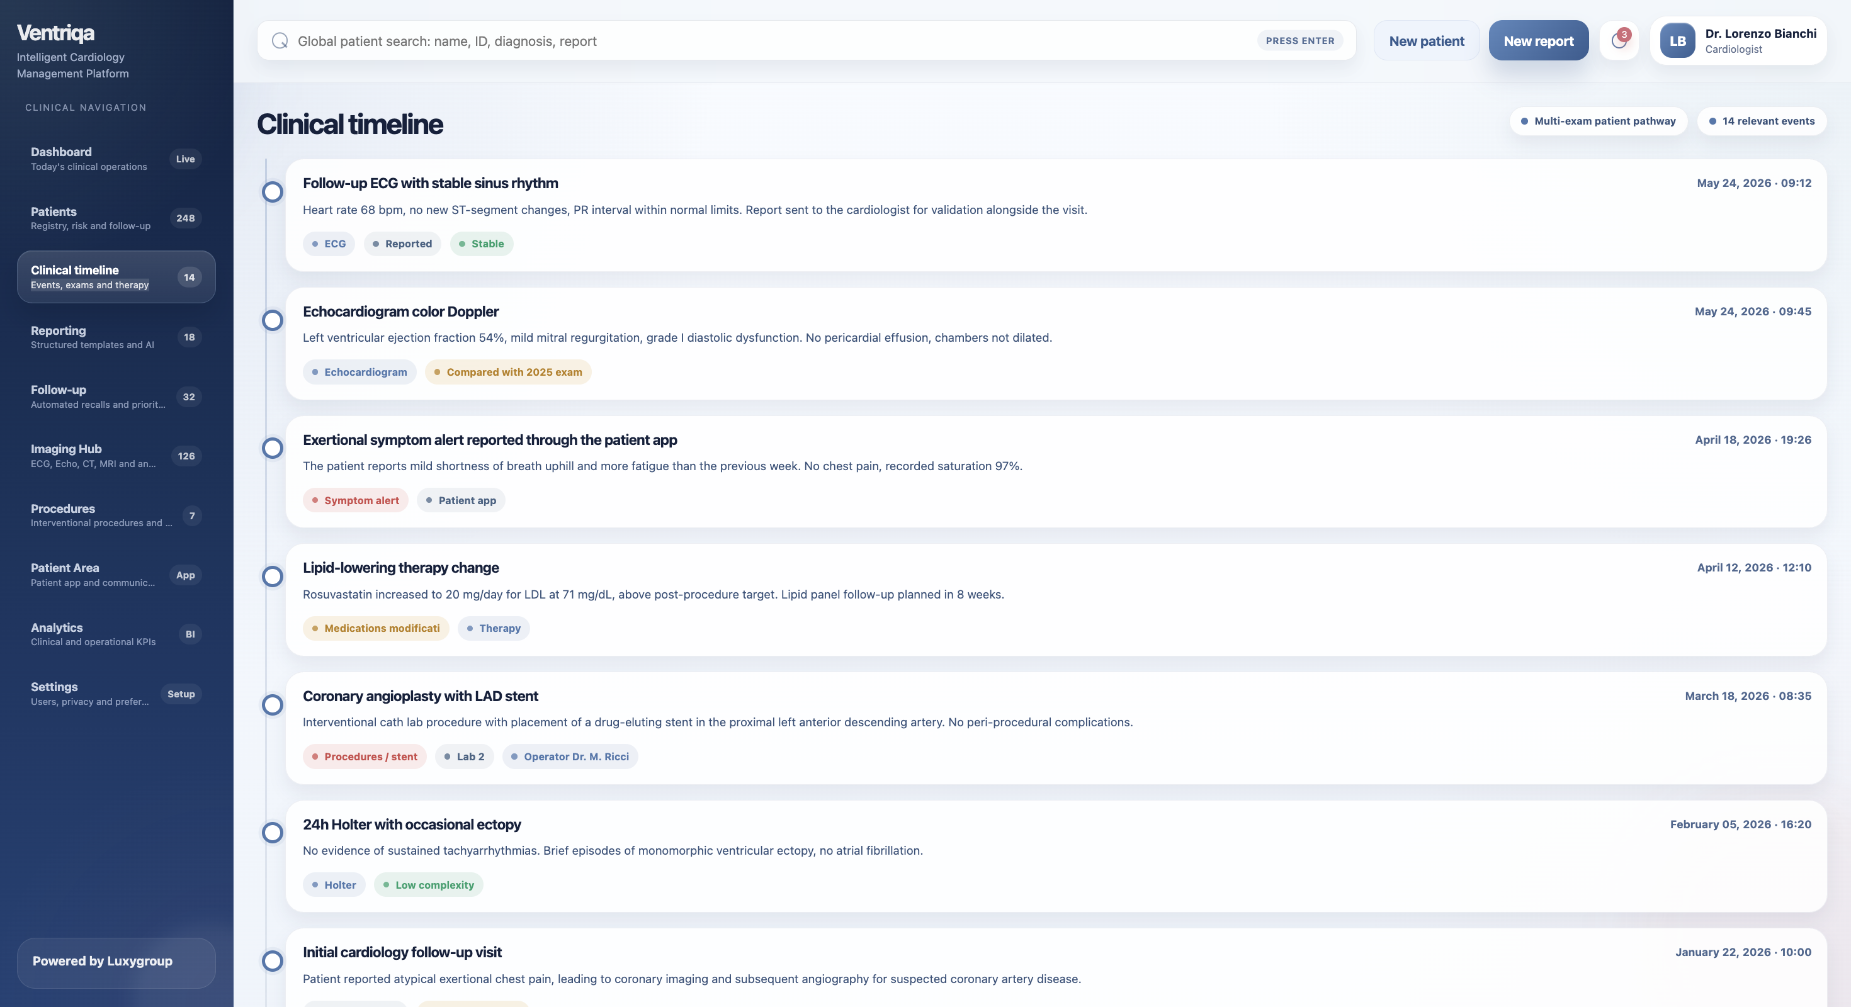
Task: Click the February 05, 2026 · 16:20 timestamp
Action: point(1740,824)
